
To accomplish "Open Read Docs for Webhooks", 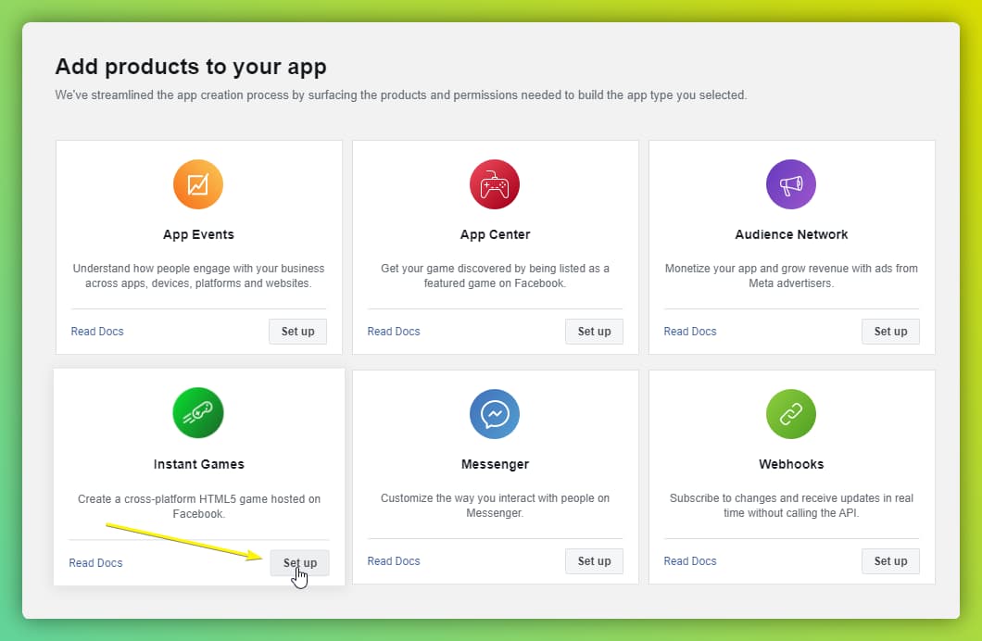I will (x=690, y=561).
